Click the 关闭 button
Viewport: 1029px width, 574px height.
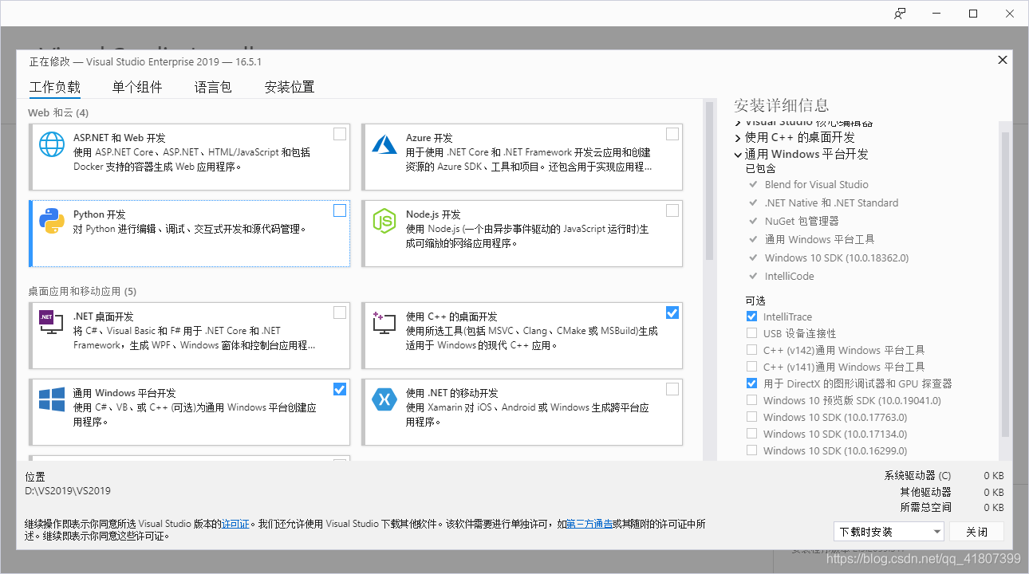(976, 532)
